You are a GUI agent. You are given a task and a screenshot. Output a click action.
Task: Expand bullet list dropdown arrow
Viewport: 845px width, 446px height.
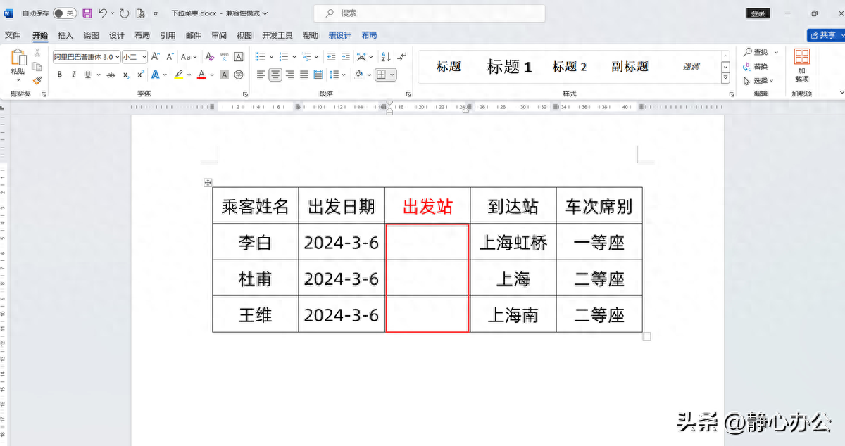(272, 57)
